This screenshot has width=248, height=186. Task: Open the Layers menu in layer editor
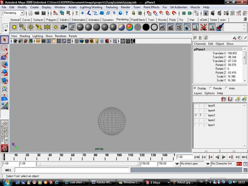click(x=198, y=93)
